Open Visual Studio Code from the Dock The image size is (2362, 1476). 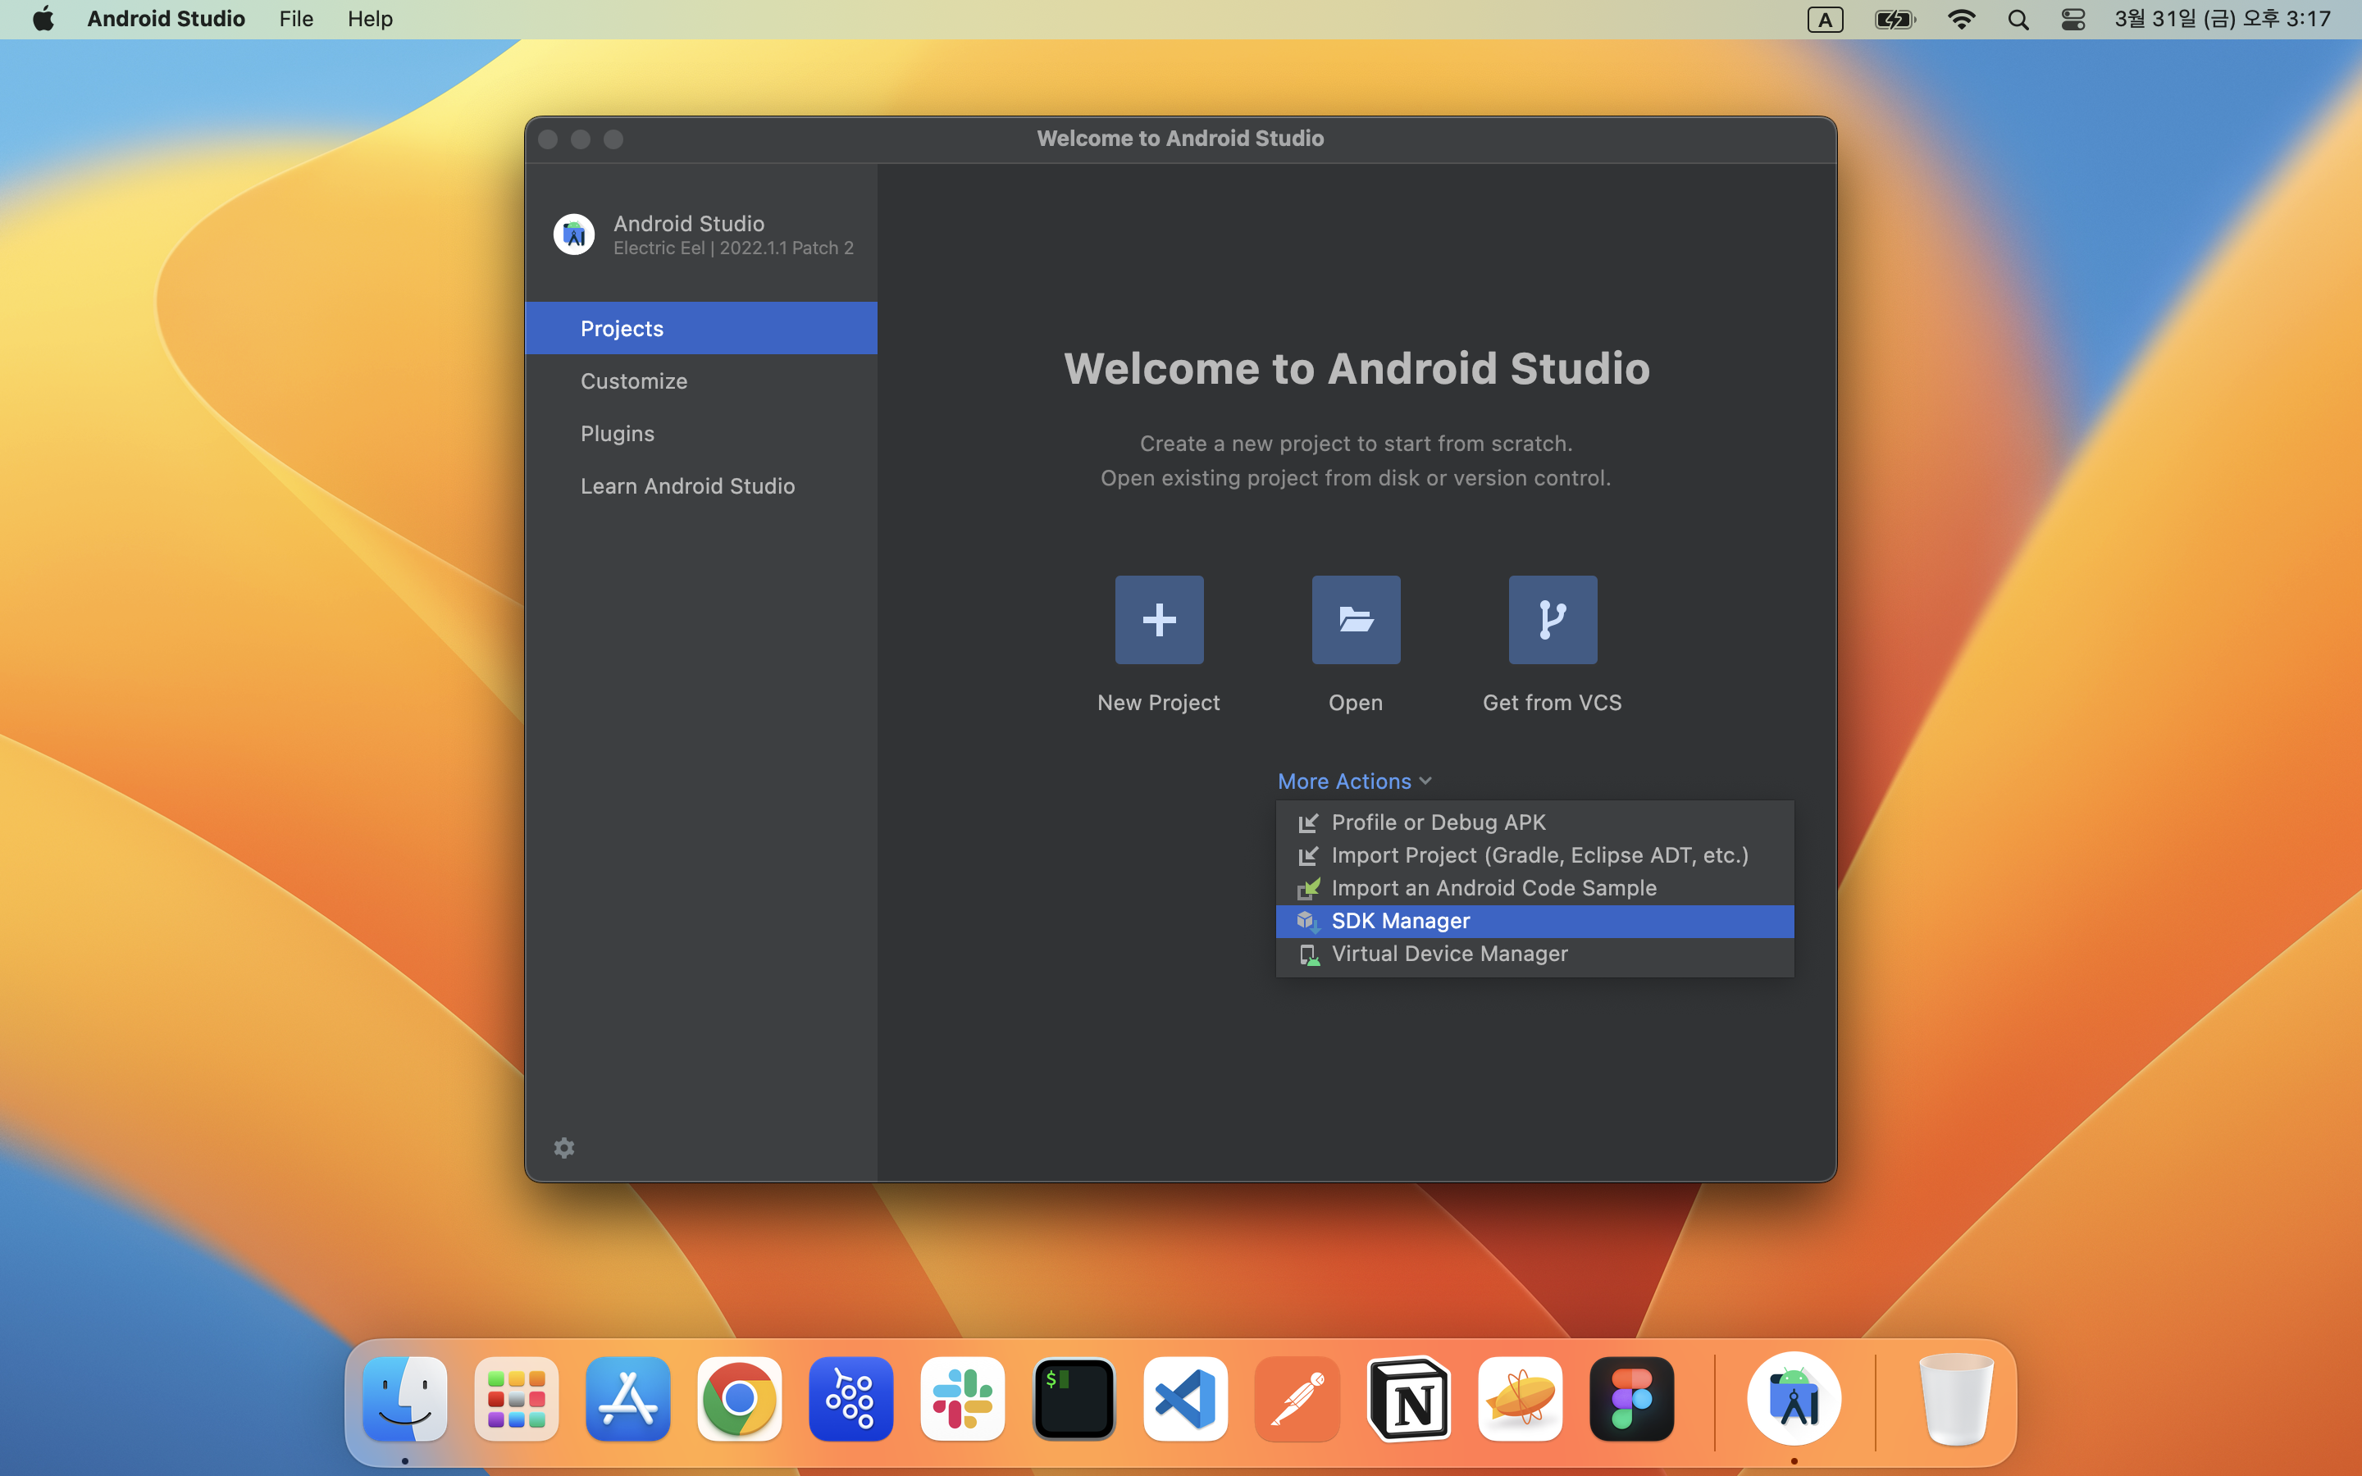tap(1185, 1399)
